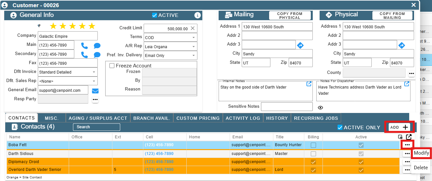Set rating to the fifth star
The width and height of the screenshot is (432, 181).
tap(92, 26)
